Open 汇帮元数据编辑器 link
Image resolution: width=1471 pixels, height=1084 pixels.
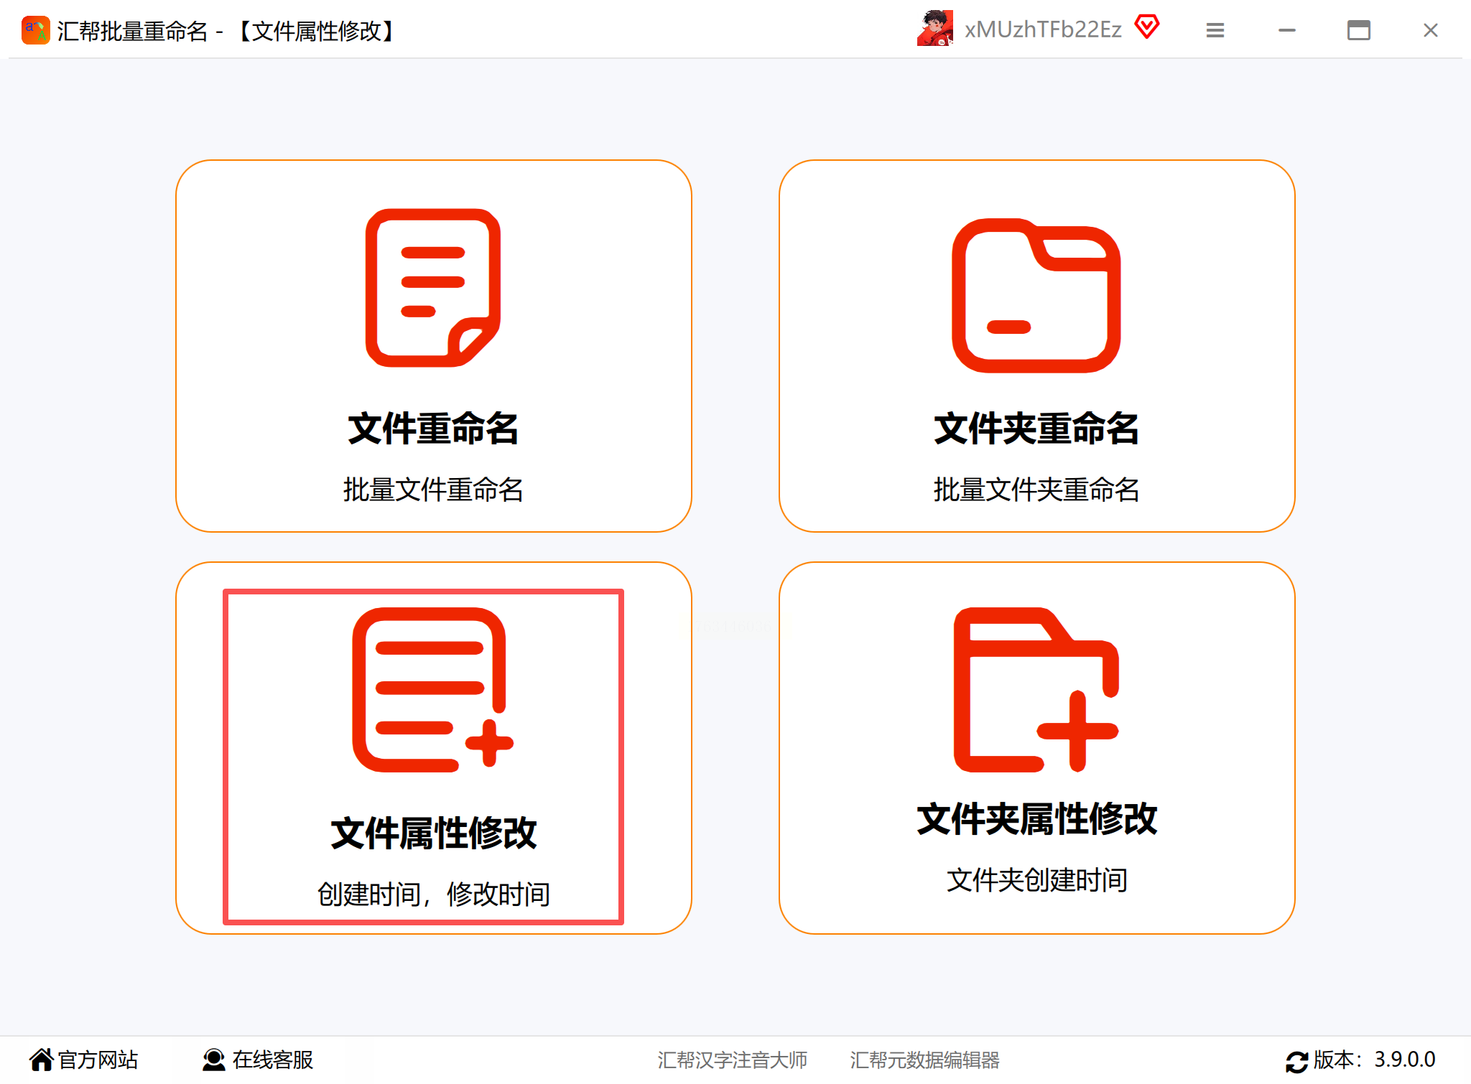point(924,1060)
